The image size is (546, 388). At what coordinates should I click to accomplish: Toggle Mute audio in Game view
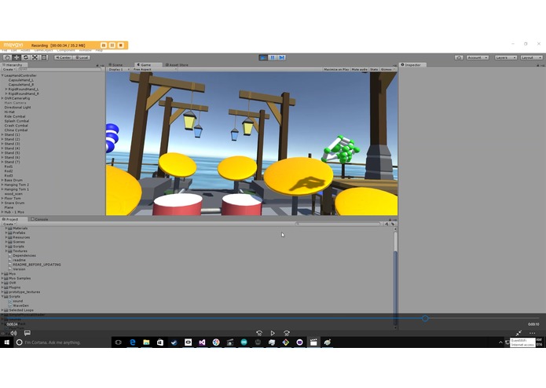pyautogui.click(x=359, y=69)
